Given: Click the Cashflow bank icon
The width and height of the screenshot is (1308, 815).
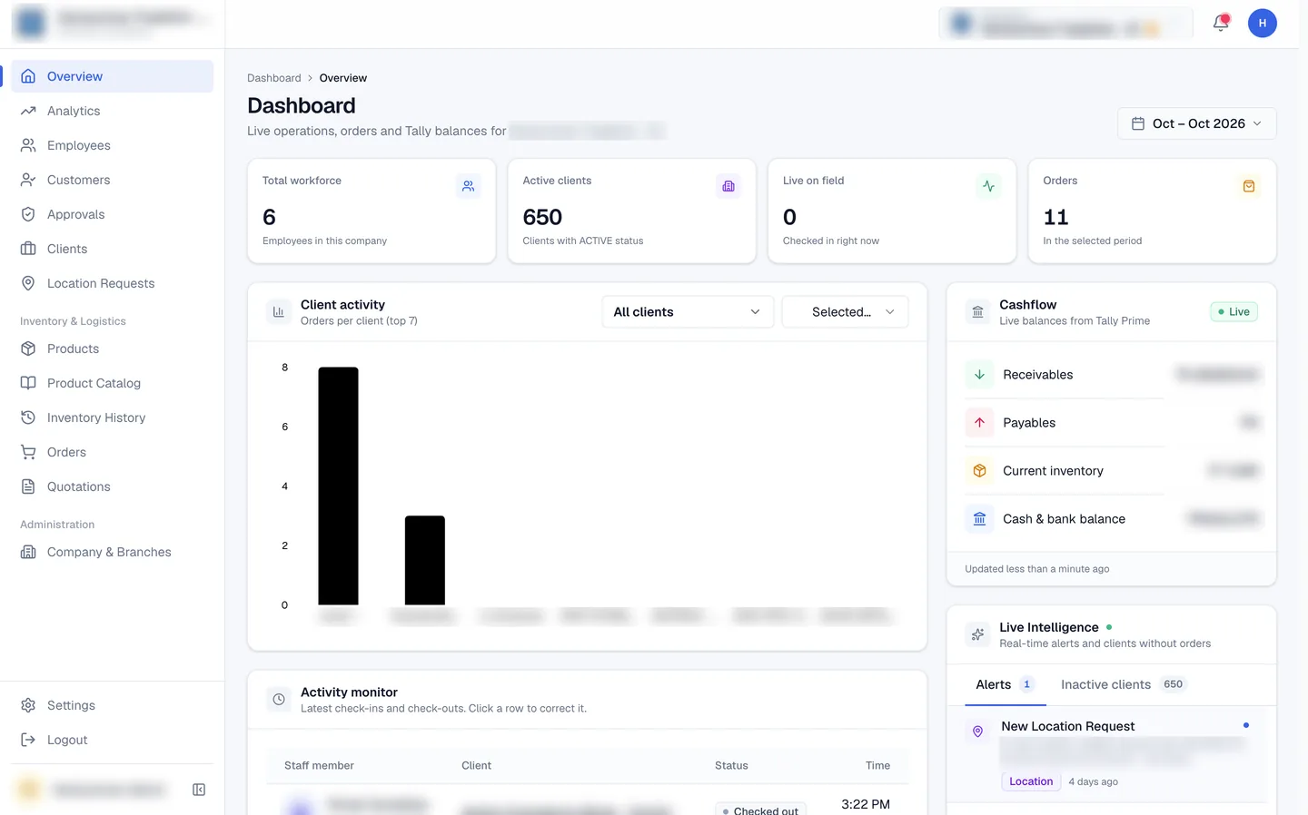Looking at the screenshot, I should click(978, 312).
